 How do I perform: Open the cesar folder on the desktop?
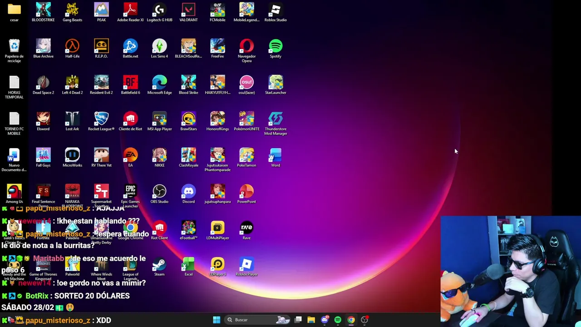click(14, 12)
